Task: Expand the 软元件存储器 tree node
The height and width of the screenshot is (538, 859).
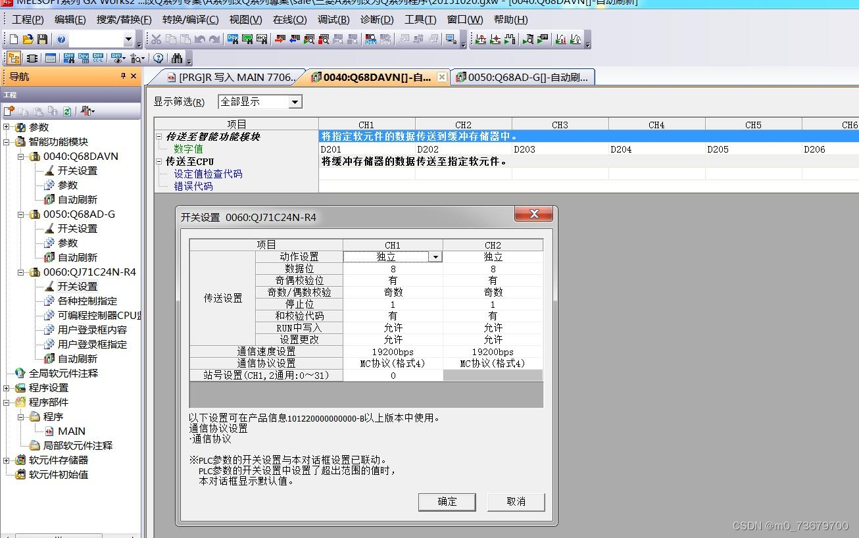Action: tap(7, 460)
